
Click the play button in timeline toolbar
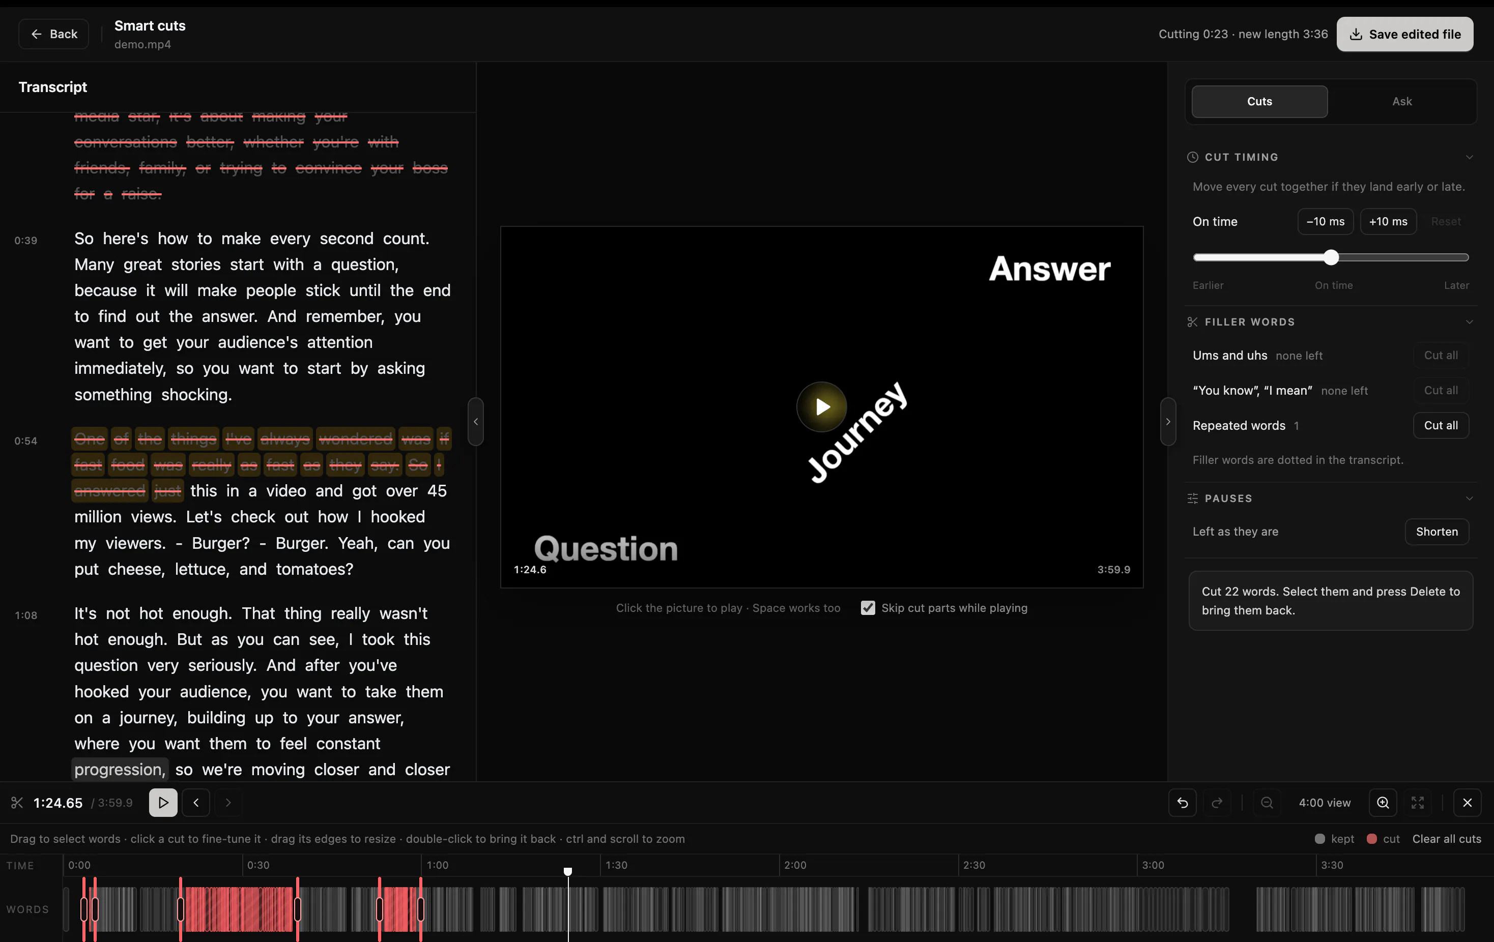tap(162, 803)
